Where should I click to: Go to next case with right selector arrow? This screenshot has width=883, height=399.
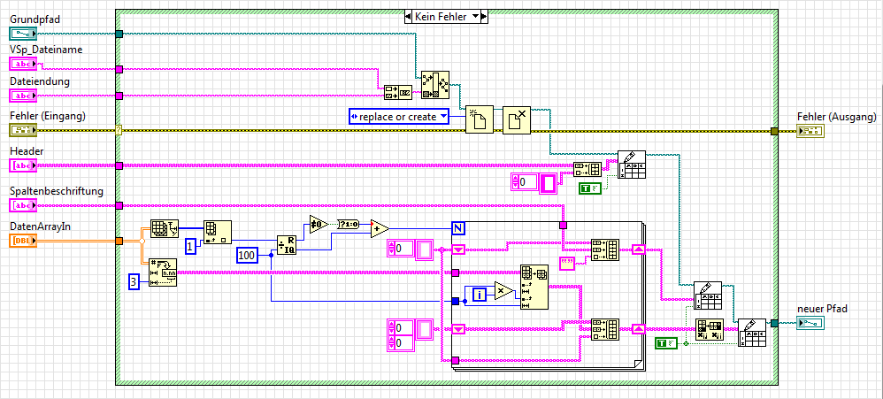[x=485, y=17]
